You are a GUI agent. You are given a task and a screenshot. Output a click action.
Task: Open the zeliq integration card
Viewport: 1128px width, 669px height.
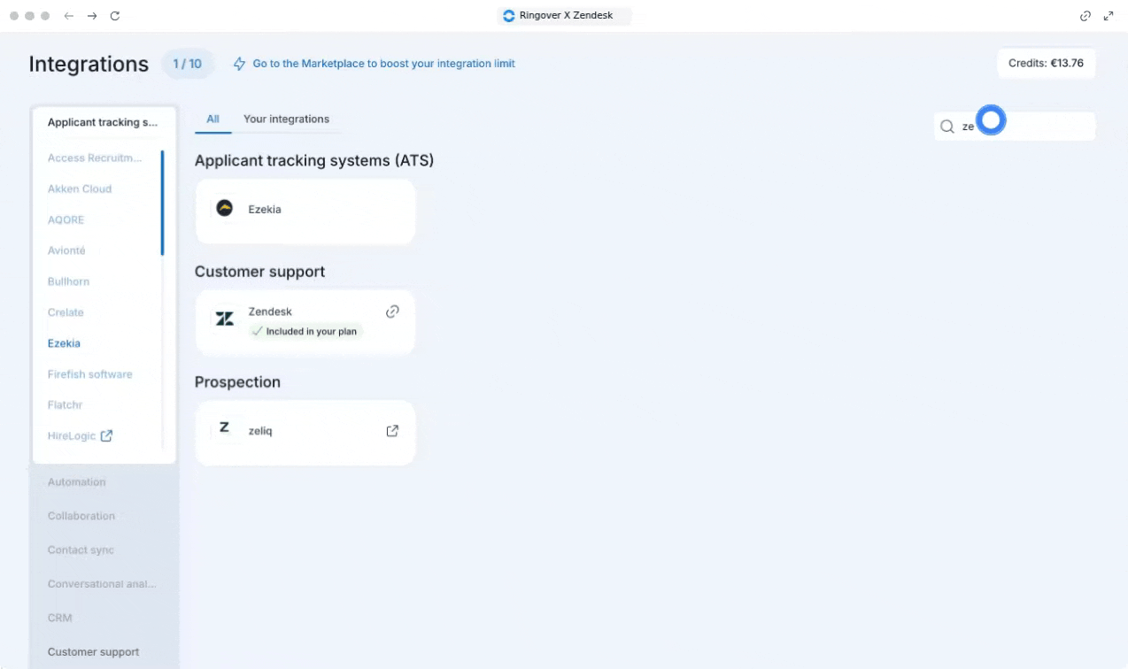305,433
